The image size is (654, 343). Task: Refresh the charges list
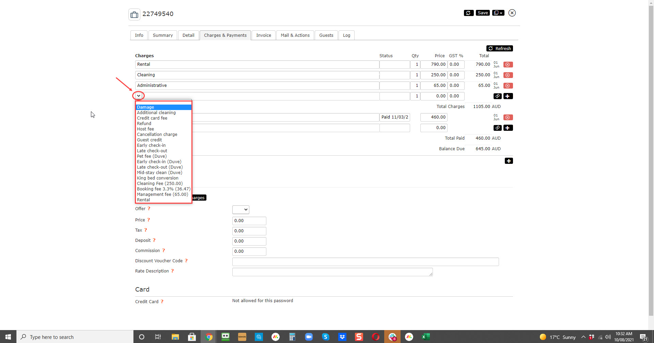click(500, 48)
